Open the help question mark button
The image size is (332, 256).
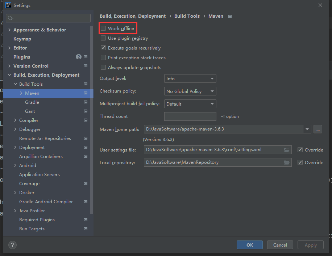point(12,245)
